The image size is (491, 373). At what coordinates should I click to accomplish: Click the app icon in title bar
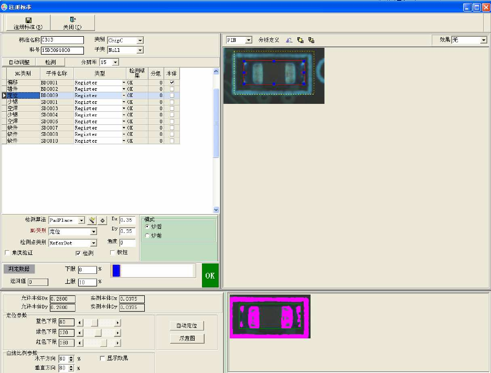click(4, 7)
